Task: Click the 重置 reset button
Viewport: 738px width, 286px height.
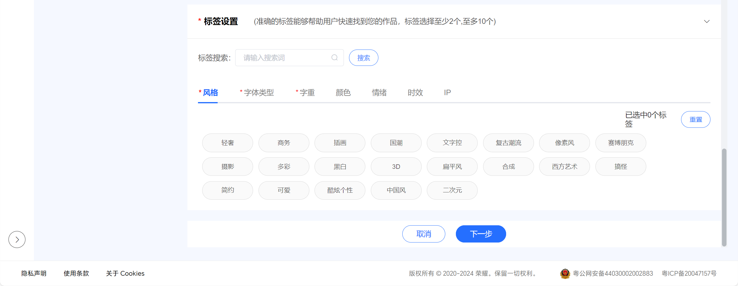Action: pos(695,120)
